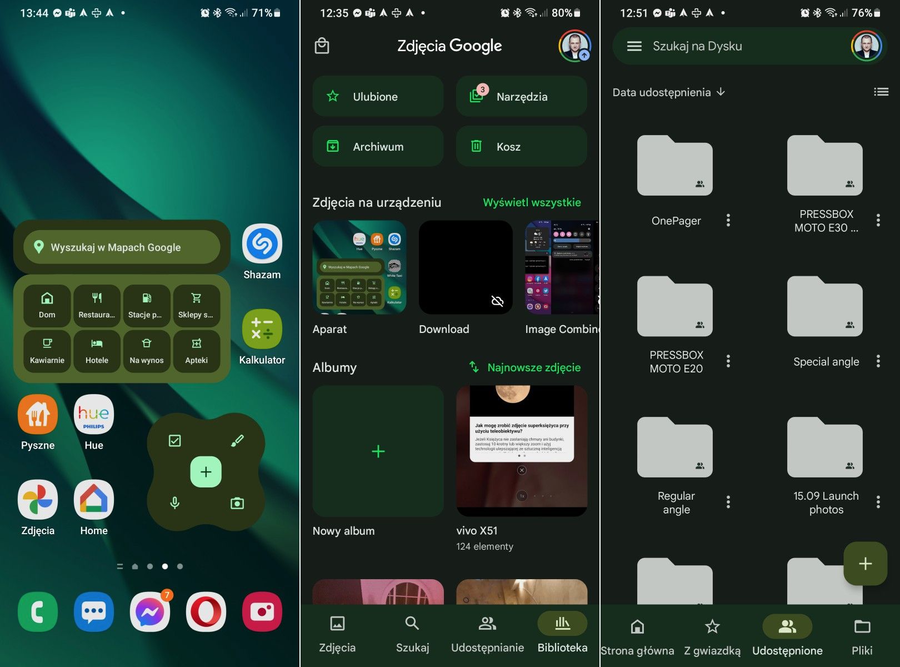Open the Aparat device folder thumbnail
This screenshot has width=900, height=667.
tap(359, 267)
